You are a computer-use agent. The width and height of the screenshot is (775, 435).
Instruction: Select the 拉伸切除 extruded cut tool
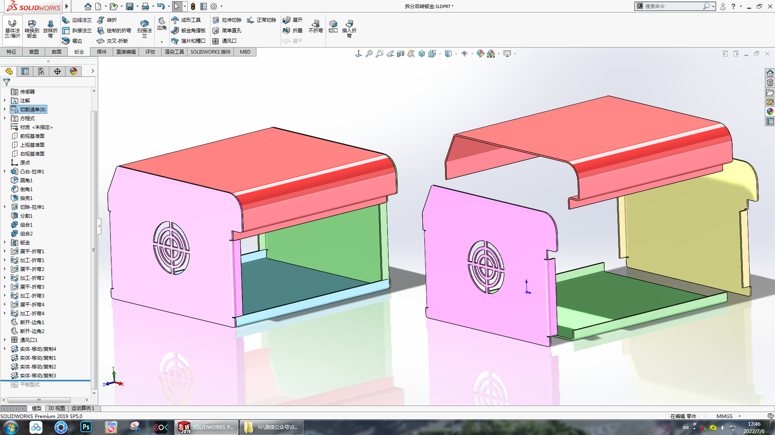[x=227, y=20]
